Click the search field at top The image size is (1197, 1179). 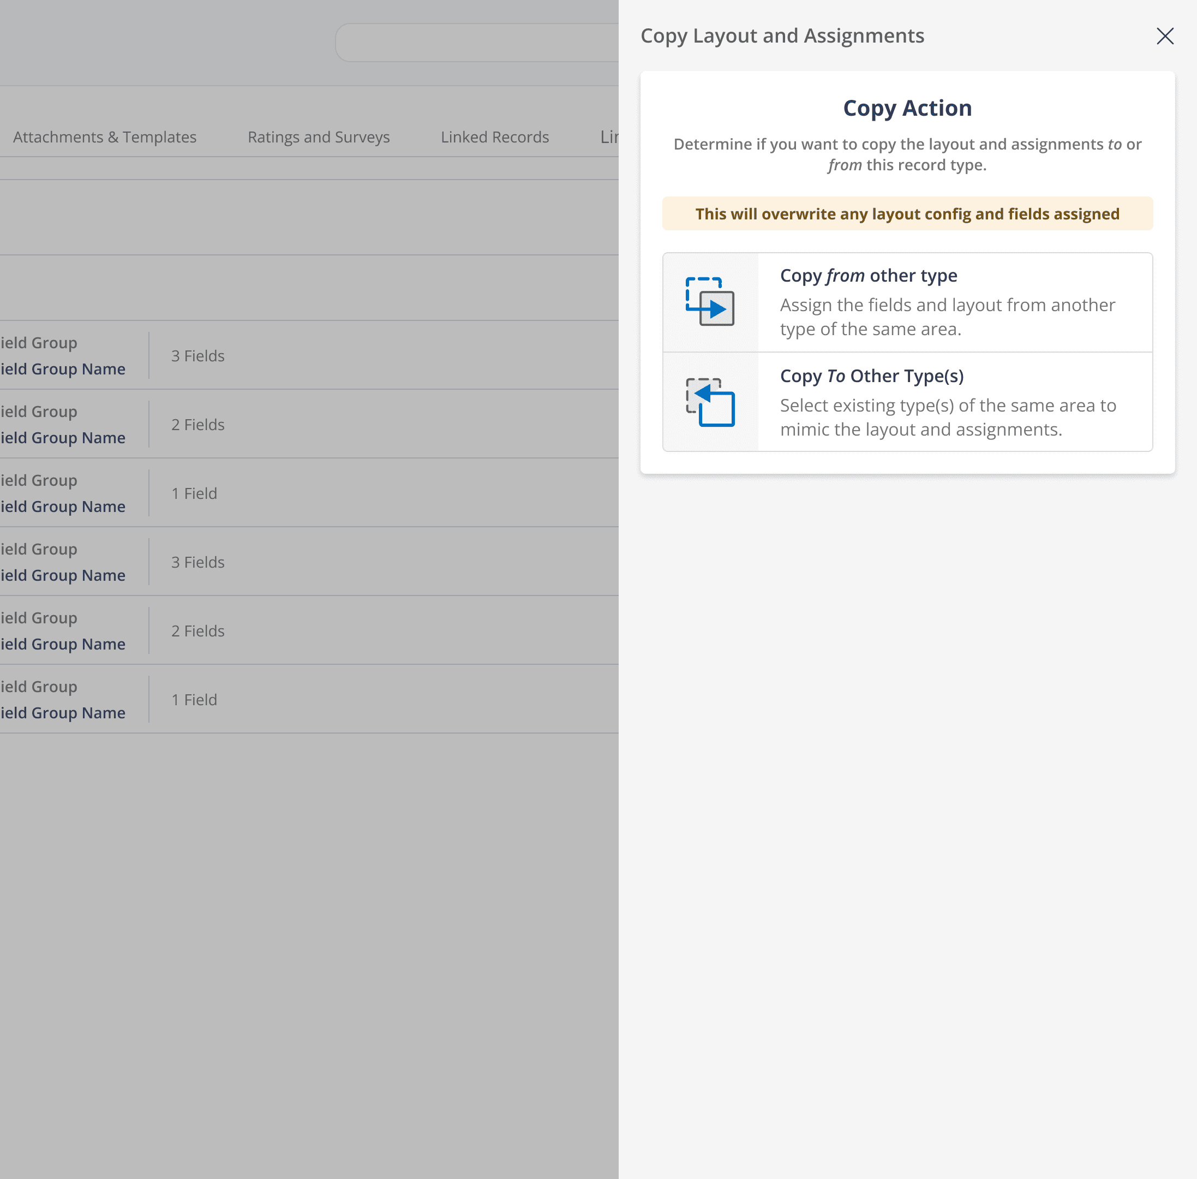tap(477, 43)
